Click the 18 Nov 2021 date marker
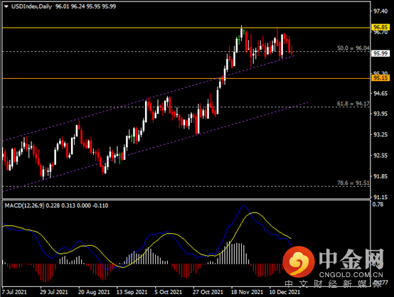This screenshot has height=297, width=394. (247, 292)
